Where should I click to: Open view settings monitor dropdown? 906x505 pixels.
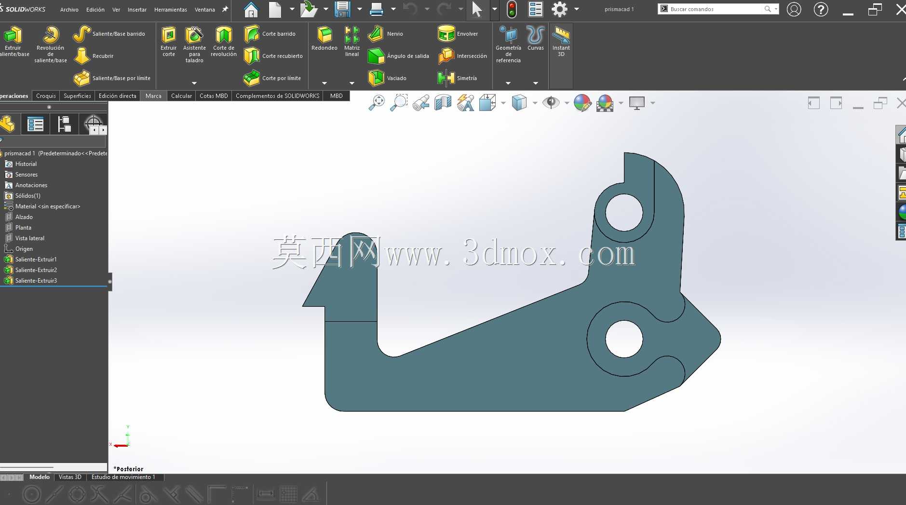coord(652,103)
